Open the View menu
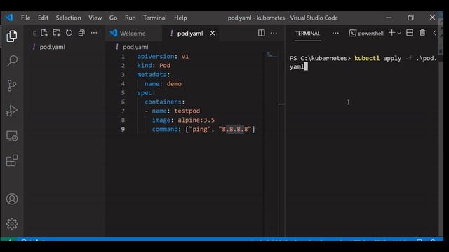The width and height of the screenshot is (449, 252). 95,17
